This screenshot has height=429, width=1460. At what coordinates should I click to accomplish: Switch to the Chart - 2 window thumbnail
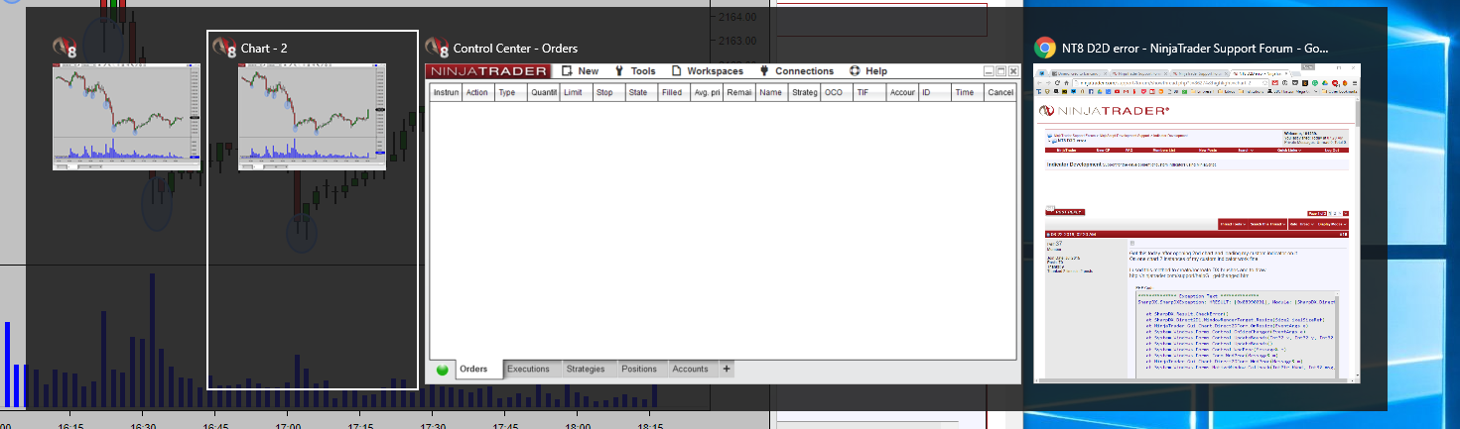pos(312,117)
